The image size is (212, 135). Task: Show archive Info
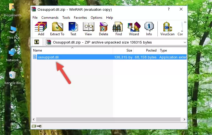point(149,29)
